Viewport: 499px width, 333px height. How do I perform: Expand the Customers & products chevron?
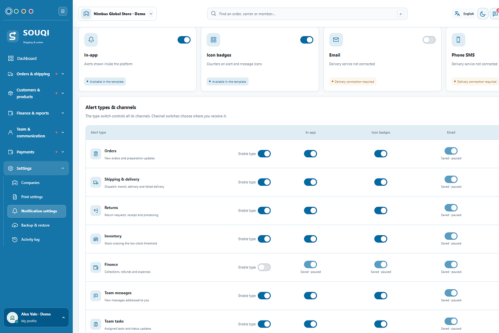(63, 93)
